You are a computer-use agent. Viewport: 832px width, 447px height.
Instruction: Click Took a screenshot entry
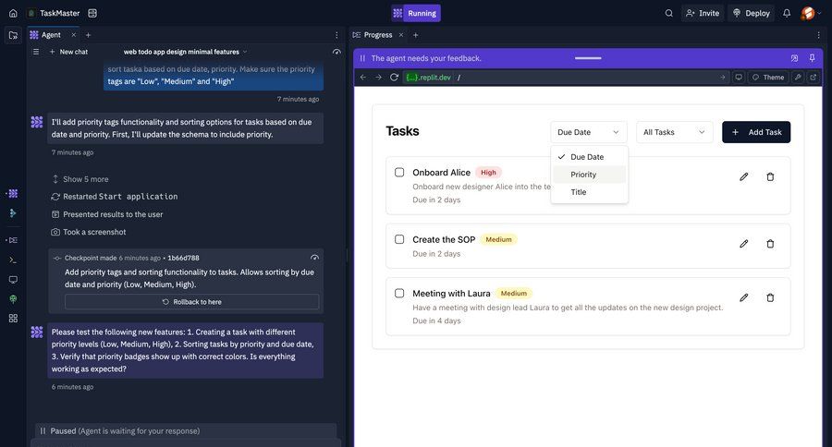89,232
